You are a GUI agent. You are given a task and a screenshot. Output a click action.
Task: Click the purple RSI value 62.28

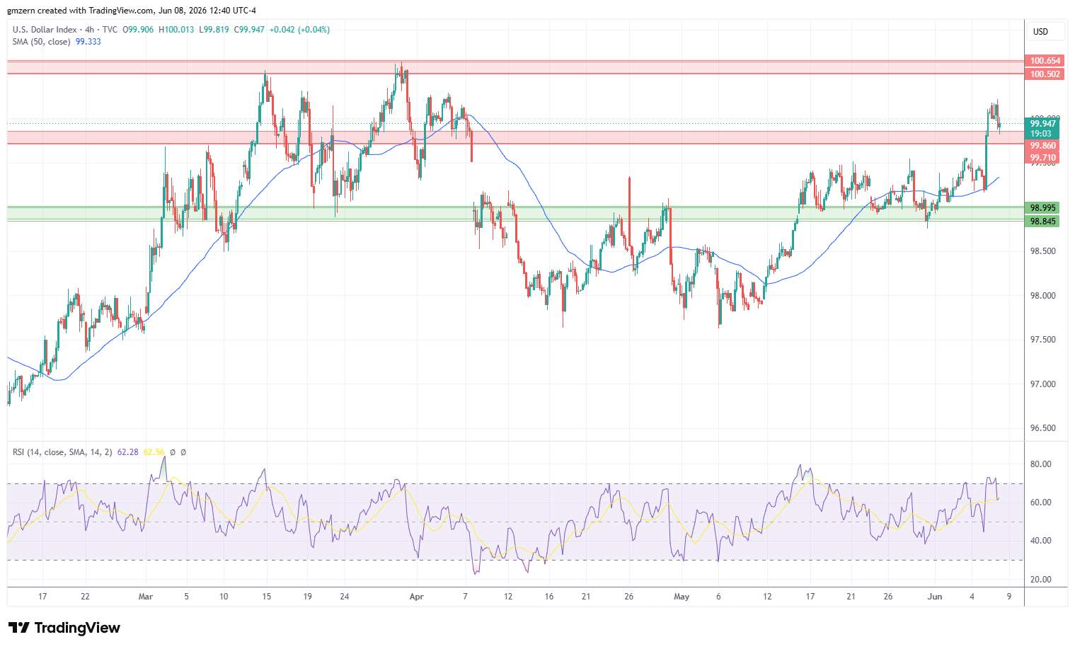(127, 452)
